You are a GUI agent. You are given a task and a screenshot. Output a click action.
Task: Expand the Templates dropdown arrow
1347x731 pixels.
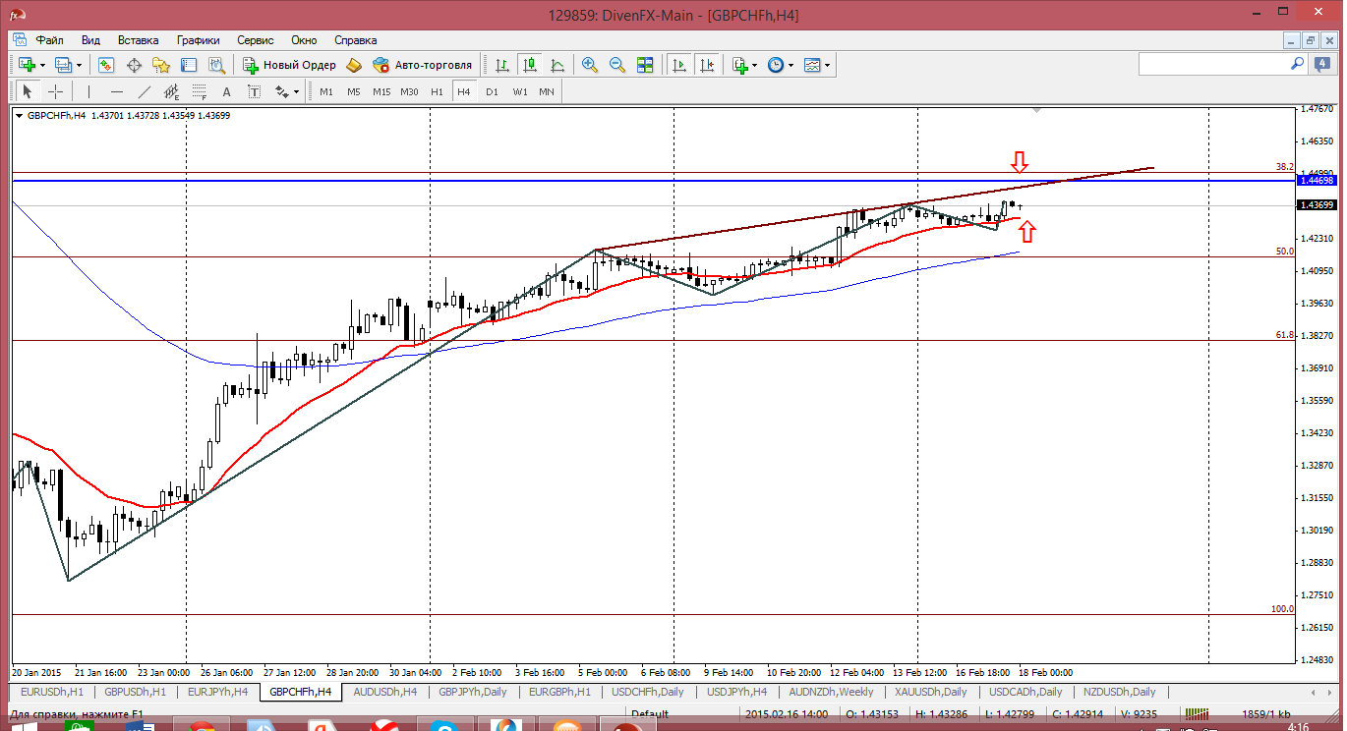pyautogui.click(x=827, y=66)
